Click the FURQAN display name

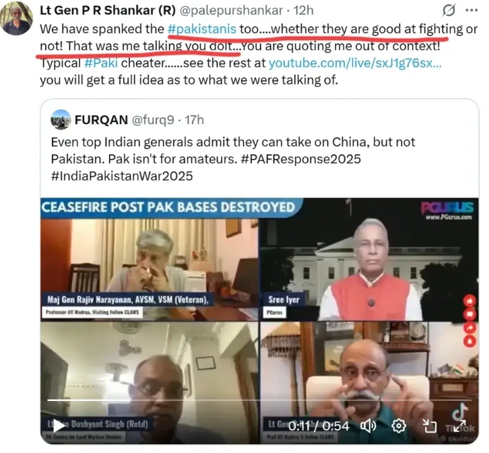coord(101,120)
